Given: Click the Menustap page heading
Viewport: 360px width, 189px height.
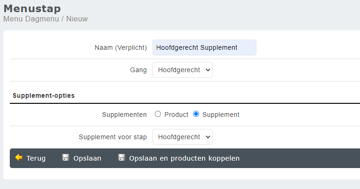Looking at the screenshot, I should click(32, 9).
